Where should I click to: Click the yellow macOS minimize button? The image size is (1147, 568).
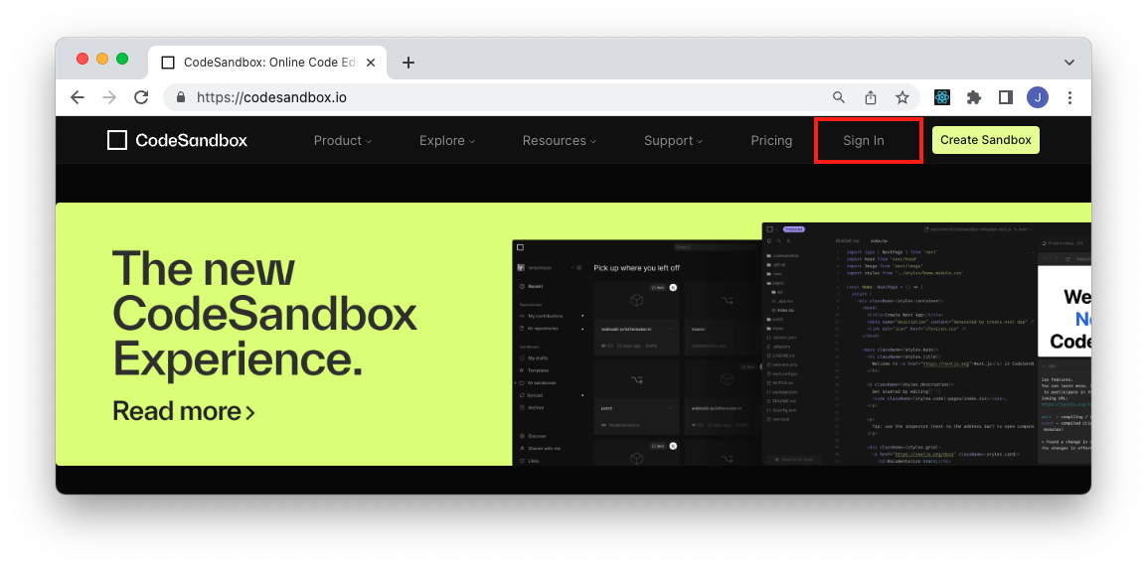tap(102, 59)
